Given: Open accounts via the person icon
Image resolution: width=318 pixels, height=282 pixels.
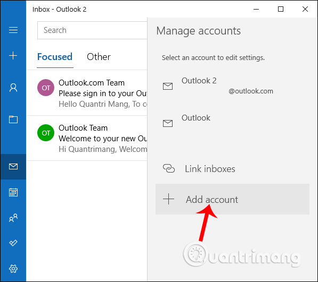Looking at the screenshot, I should click(13, 88).
